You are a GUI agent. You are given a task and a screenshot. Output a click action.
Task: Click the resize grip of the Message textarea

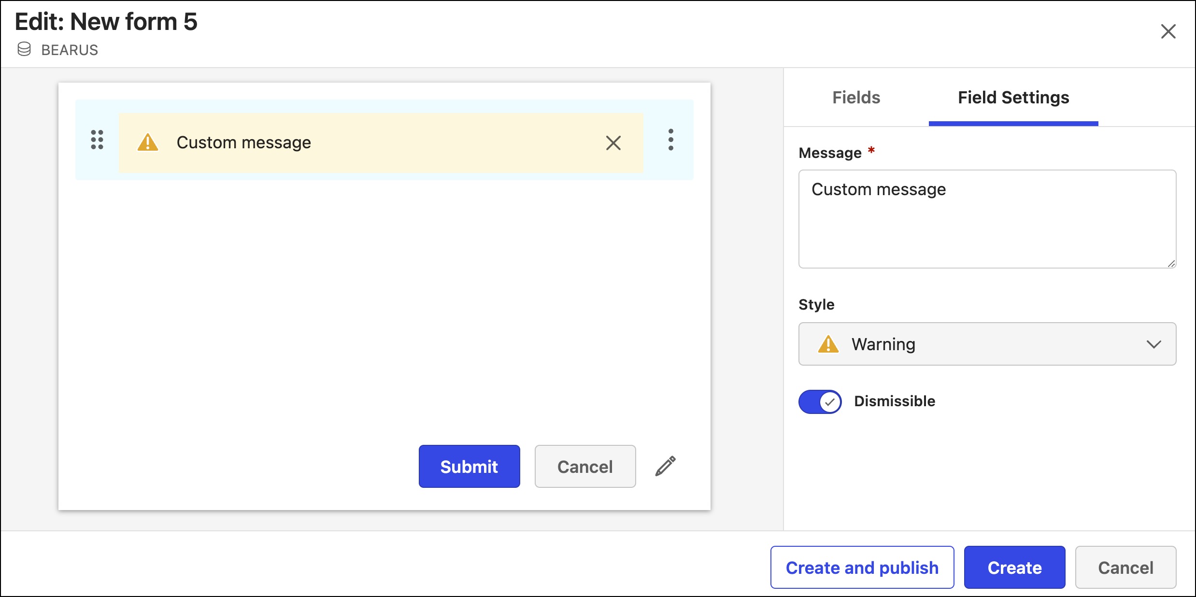point(1171,263)
